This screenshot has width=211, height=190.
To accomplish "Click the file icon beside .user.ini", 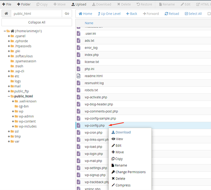I will pyautogui.click(x=78, y=34).
